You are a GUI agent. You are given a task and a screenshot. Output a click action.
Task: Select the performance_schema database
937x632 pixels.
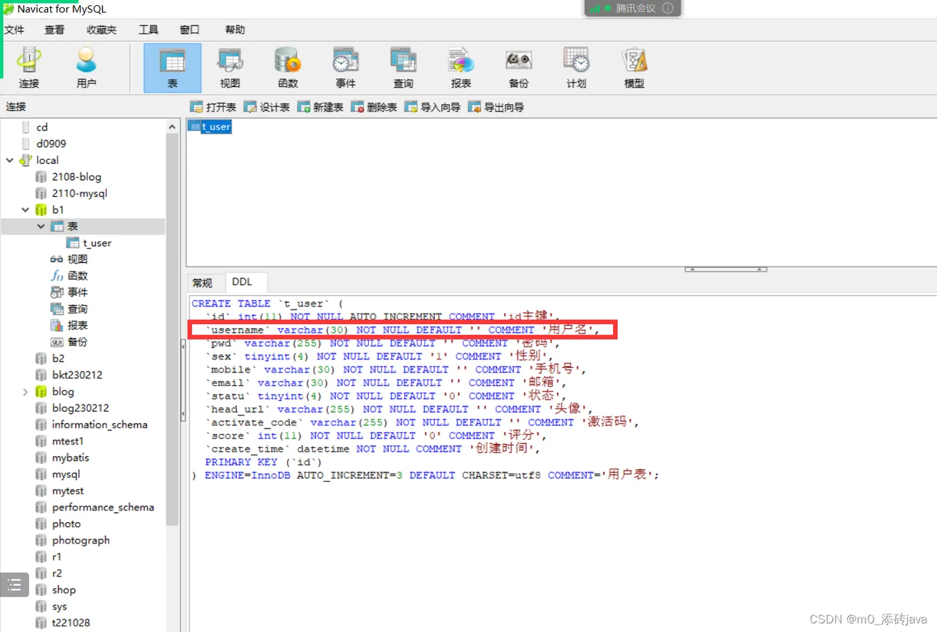tap(95, 507)
